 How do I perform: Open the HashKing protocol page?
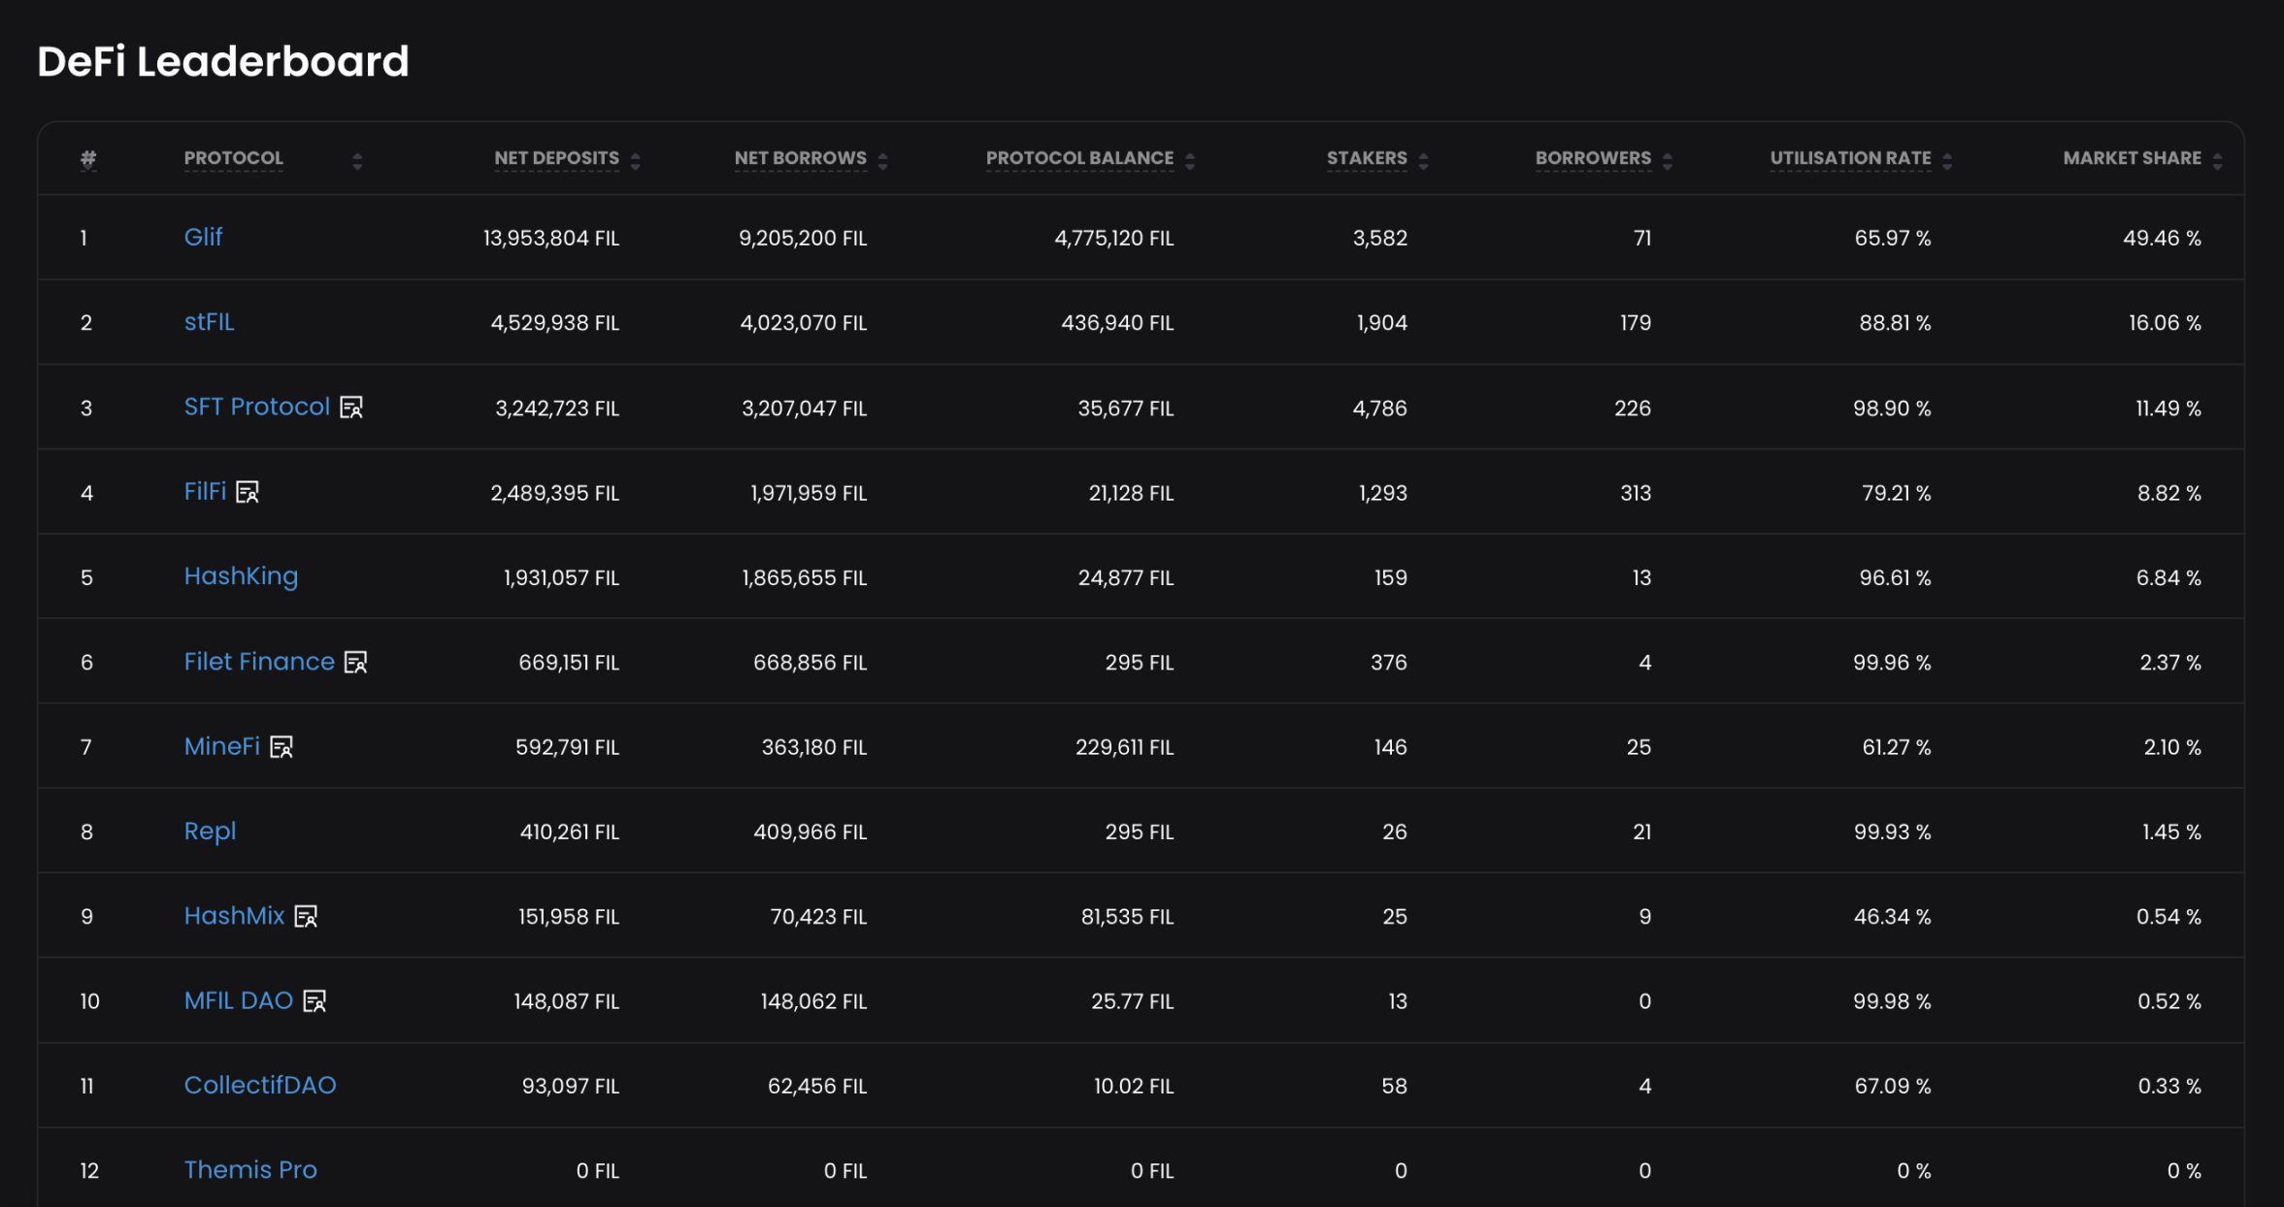[x=241, y=576]
